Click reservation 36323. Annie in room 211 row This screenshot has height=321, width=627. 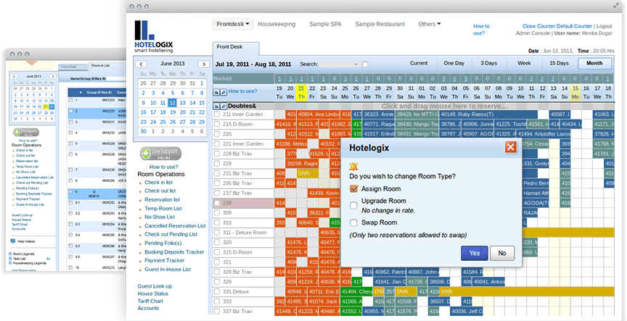click(x=378, y=114)
